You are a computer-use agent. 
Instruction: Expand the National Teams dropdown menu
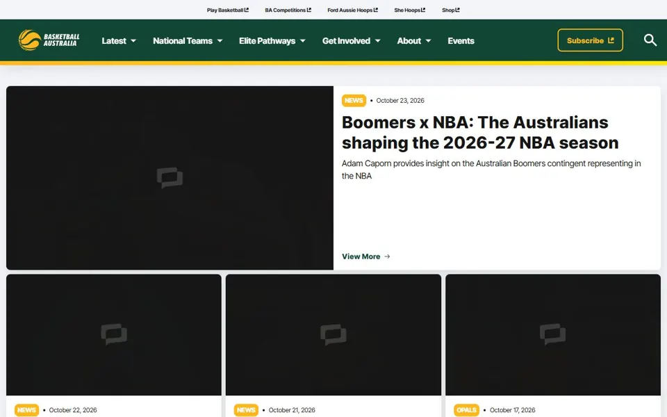188,41
